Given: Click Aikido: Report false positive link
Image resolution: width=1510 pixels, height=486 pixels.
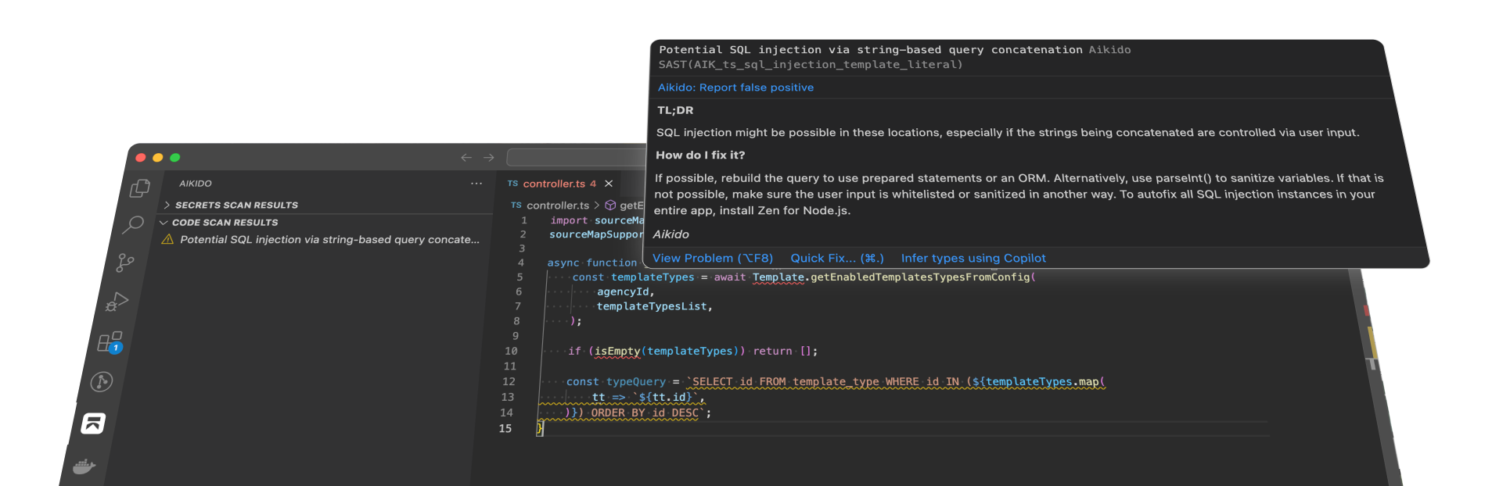Looking at the screenshot, I should point(735,88).
